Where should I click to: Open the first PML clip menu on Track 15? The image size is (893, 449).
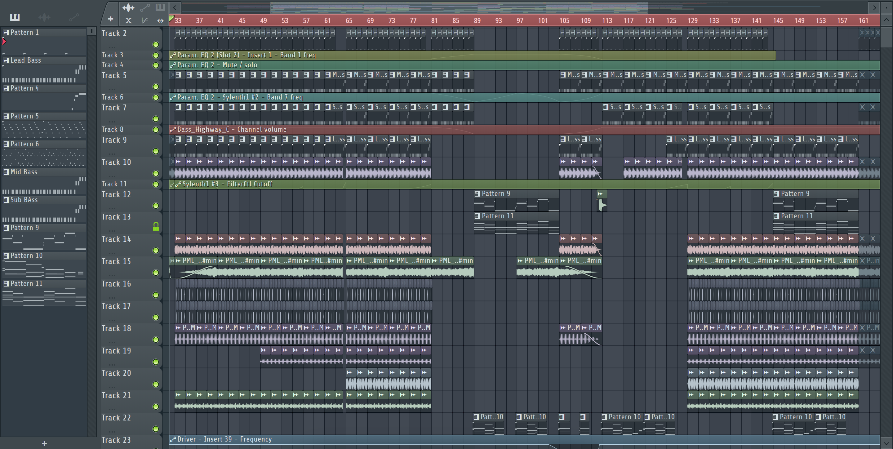[178, 260]
